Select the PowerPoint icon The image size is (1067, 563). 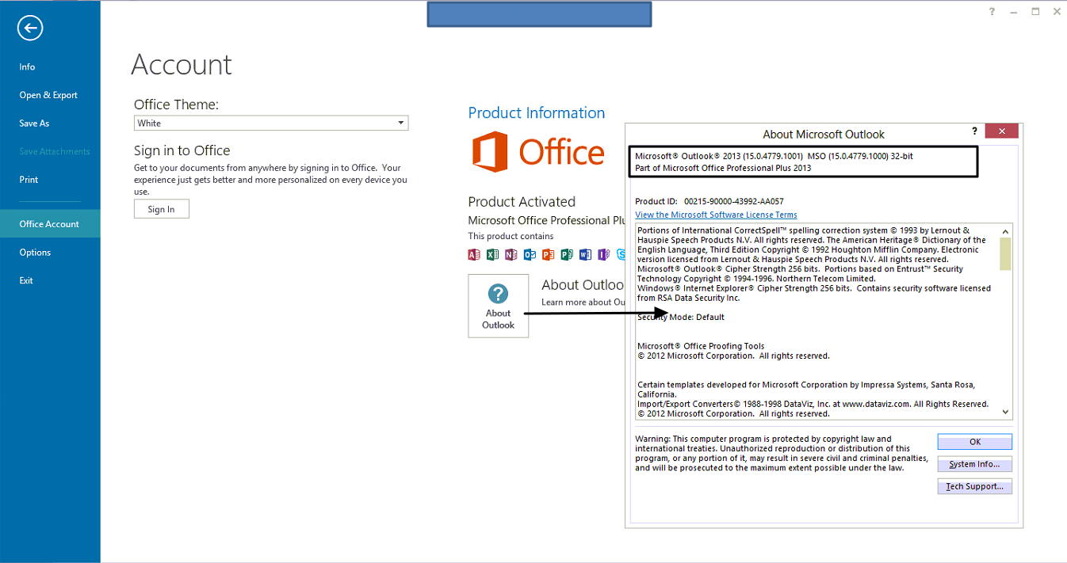pos(548,254)
